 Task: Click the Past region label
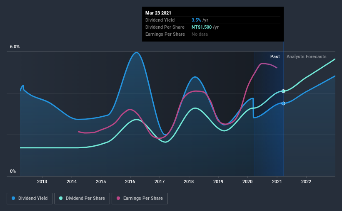pos(275,56)
